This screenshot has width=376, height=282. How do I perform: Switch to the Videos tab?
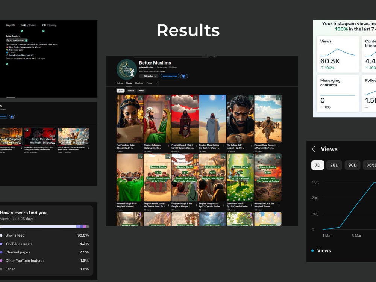click(x=120, y=83)
